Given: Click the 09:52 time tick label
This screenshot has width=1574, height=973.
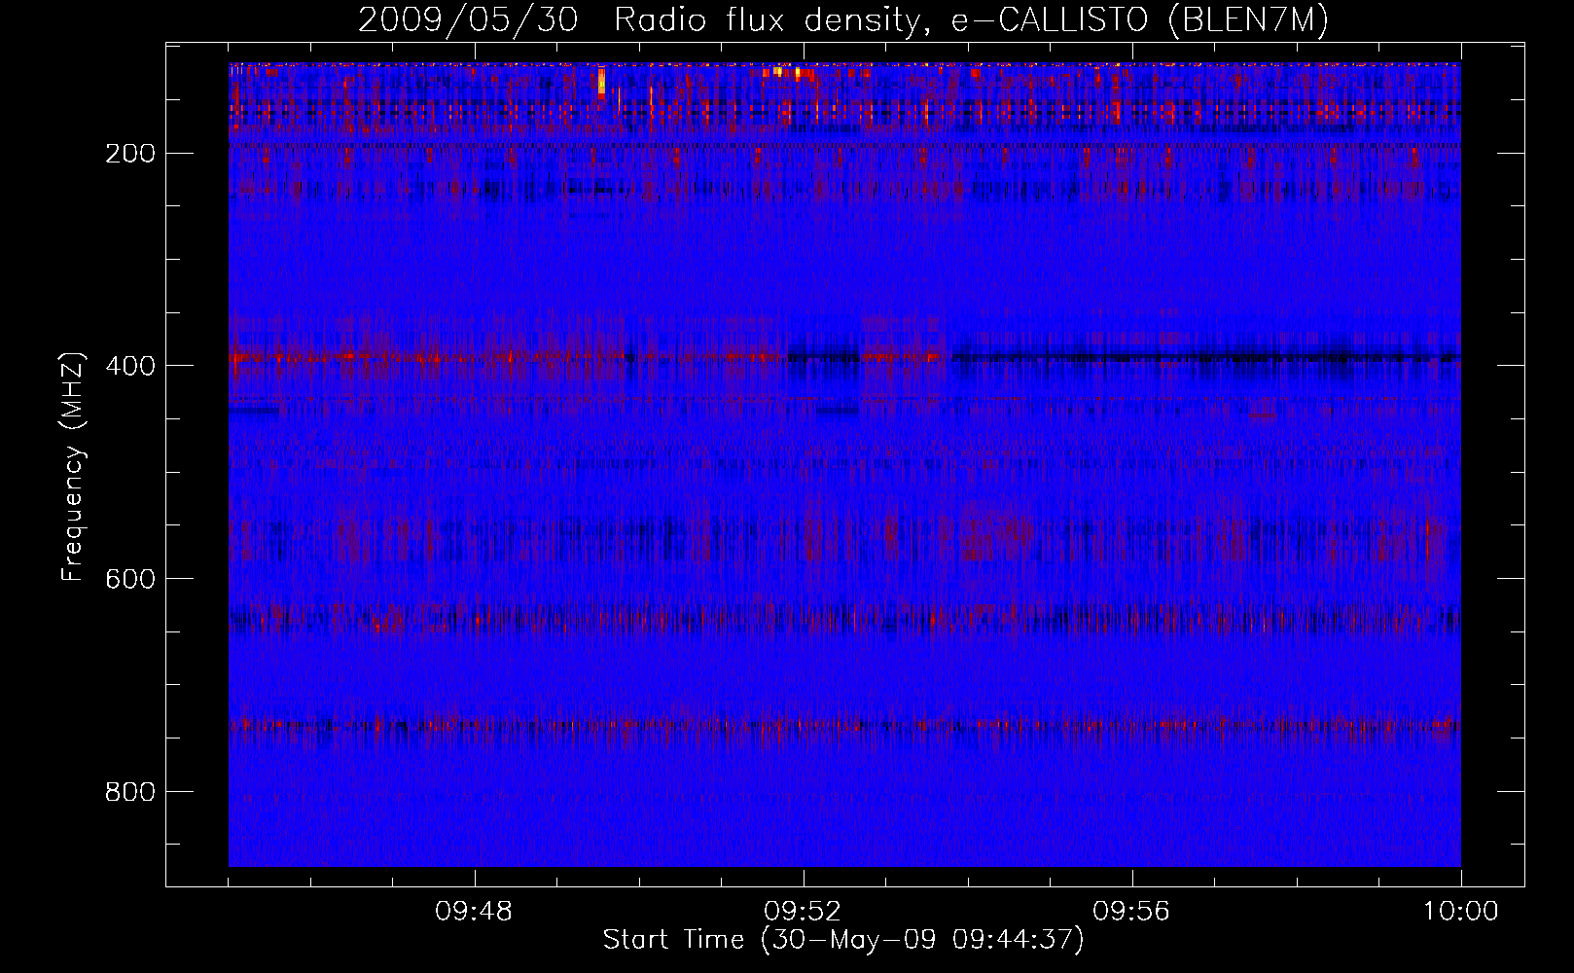Looking at the screenshot, I should point(803,912).
